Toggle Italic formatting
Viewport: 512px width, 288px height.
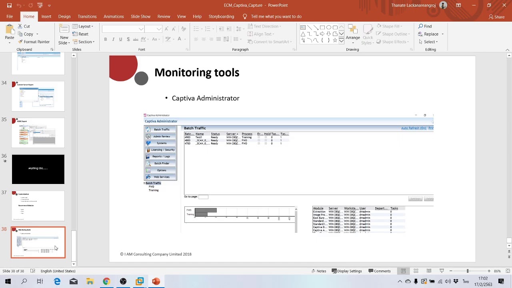113,39
